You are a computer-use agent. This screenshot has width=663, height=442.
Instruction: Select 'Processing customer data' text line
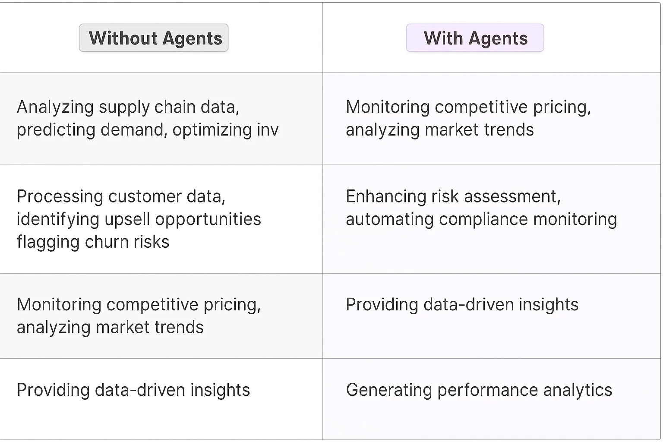pos(121,196)
